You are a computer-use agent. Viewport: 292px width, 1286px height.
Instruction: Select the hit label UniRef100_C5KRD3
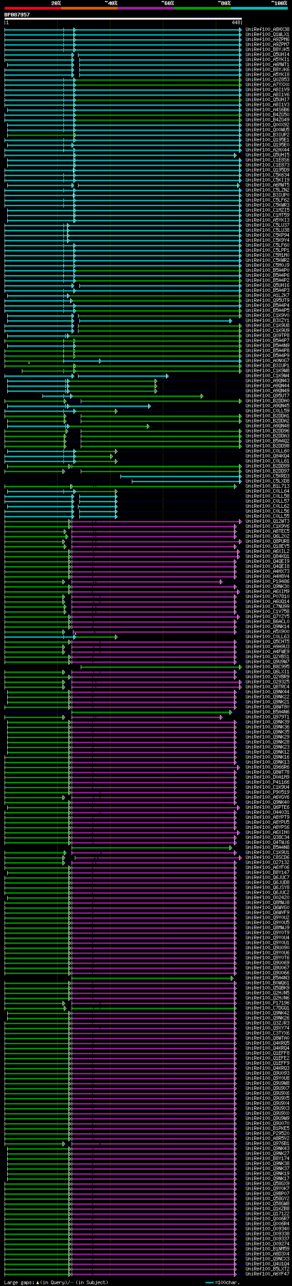pos(267,476)
